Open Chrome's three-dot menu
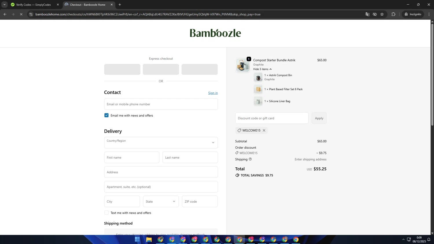 coord(429,14)
